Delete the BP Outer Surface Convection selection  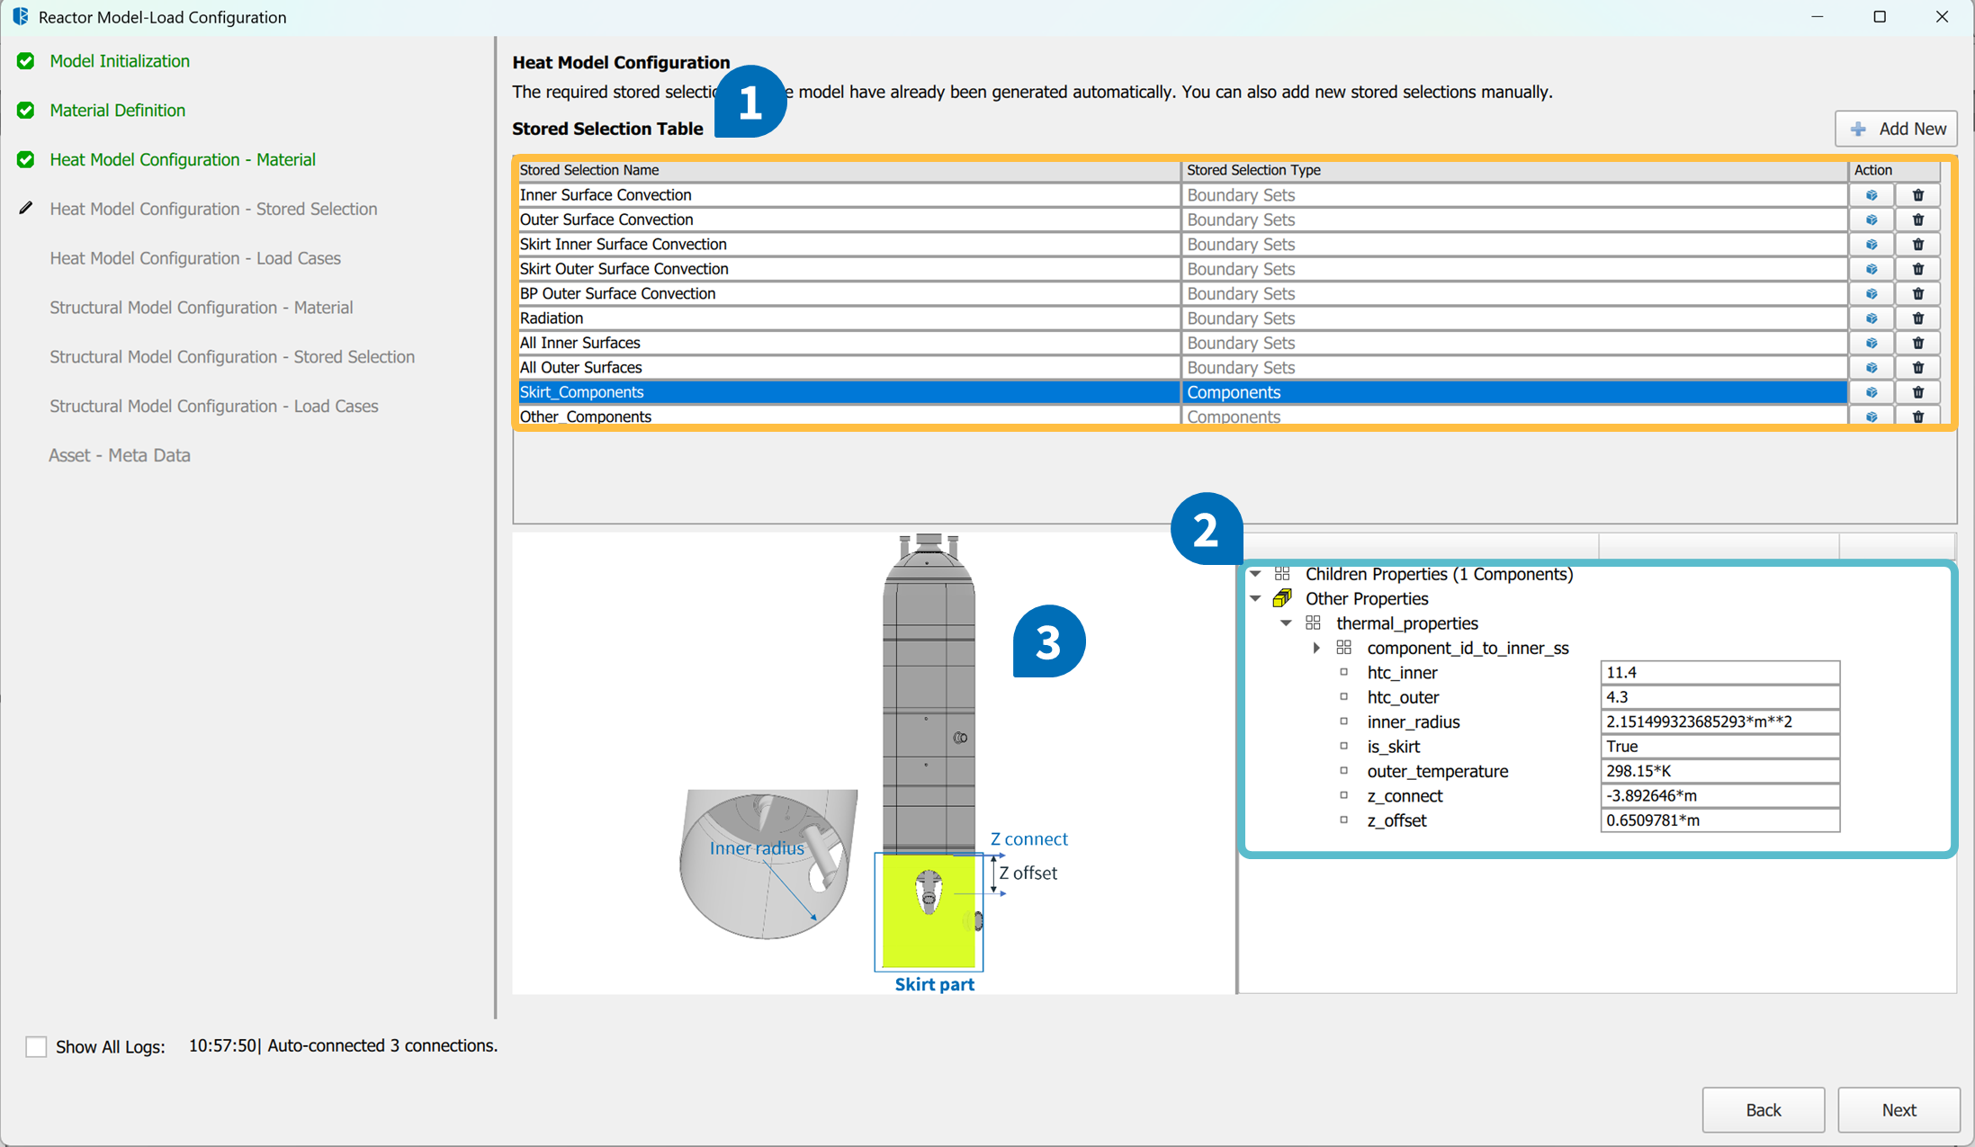[1917, 294]
